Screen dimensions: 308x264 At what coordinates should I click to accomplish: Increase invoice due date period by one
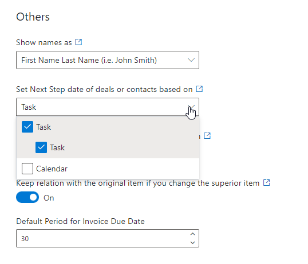pos(193,234)
